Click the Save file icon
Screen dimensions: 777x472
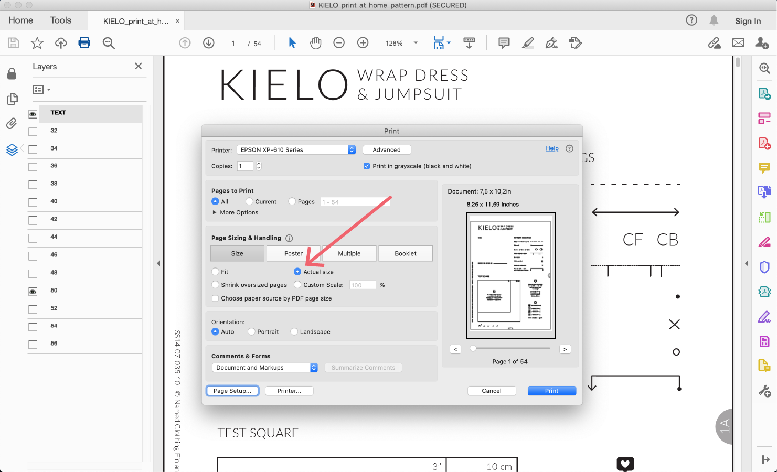pyautogui.click(x=13, y=43)
